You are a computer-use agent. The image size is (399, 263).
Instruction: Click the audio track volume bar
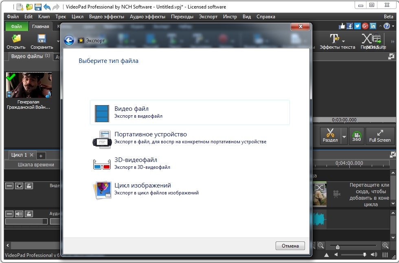tap(26, 222)
